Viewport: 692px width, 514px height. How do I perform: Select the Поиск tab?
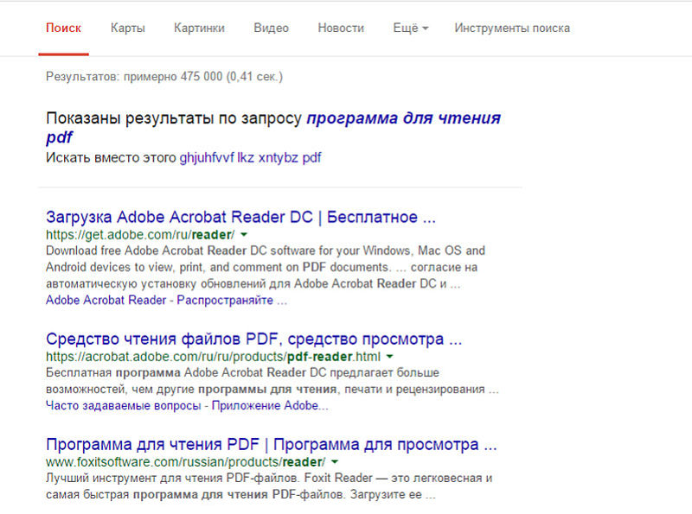tap(63, 29)
